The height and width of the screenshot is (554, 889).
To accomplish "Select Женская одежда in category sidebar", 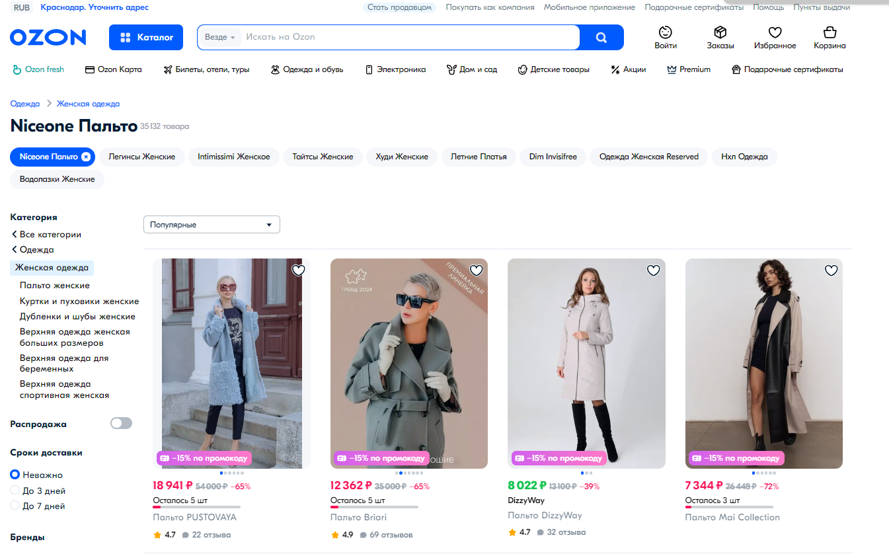I will pos(52,268).
